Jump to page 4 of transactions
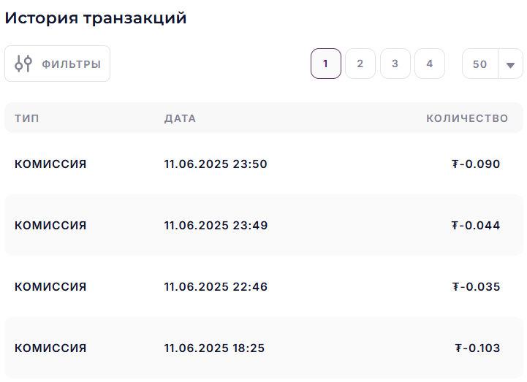Screen dimensions: 527x382 pos(430,64)
